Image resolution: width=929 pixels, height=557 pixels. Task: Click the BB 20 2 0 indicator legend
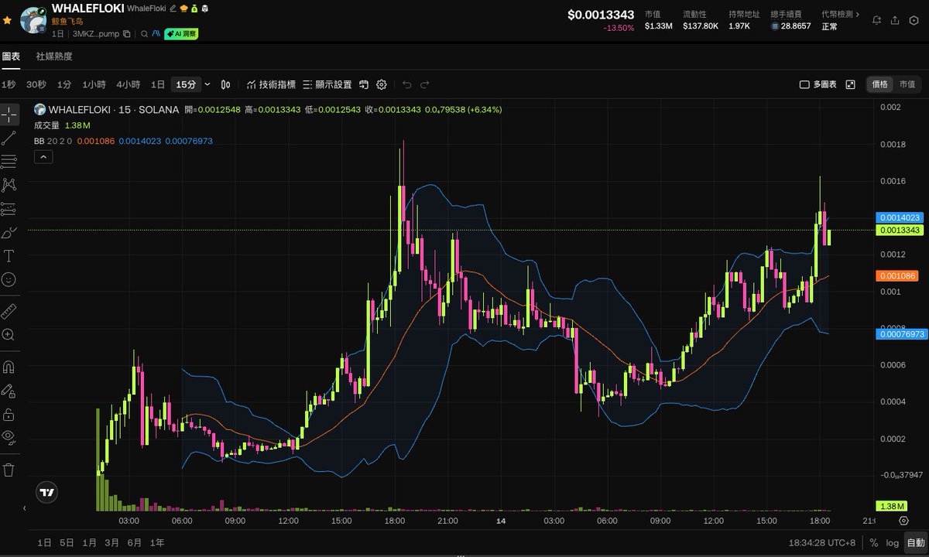(53, 141)
